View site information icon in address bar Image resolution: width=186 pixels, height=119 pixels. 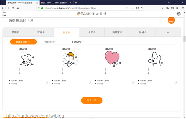[x=39, y=8]
